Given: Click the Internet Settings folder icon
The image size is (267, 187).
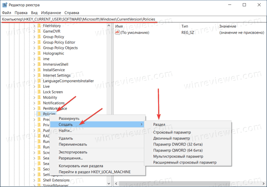Looking at the screenshot, I should point(39,75).
